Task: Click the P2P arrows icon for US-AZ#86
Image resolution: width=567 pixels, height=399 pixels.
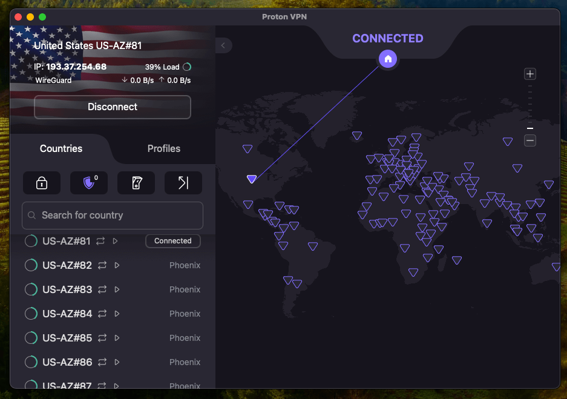Action: click(102, 362)
